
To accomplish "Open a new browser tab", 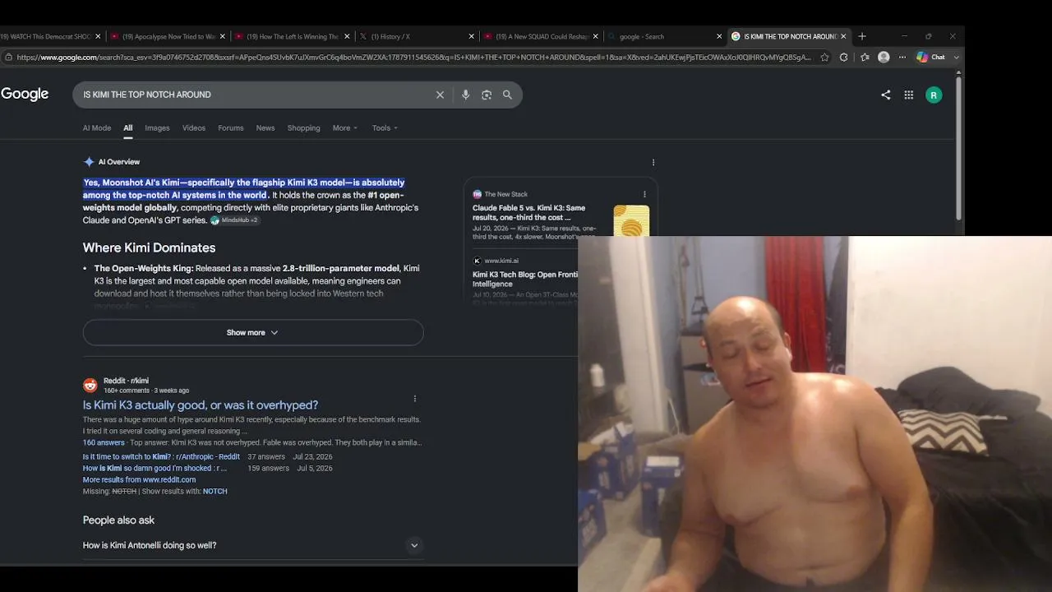I will (862, 36).
